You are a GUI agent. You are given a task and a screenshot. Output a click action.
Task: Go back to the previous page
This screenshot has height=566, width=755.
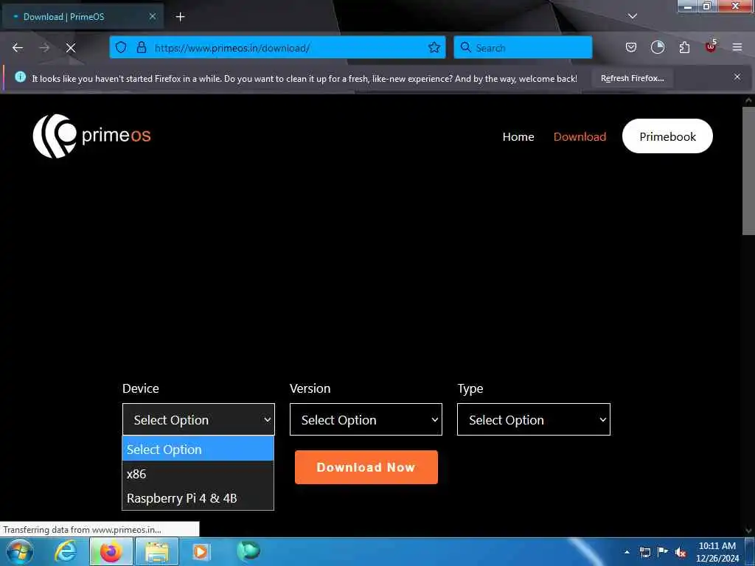18,48
